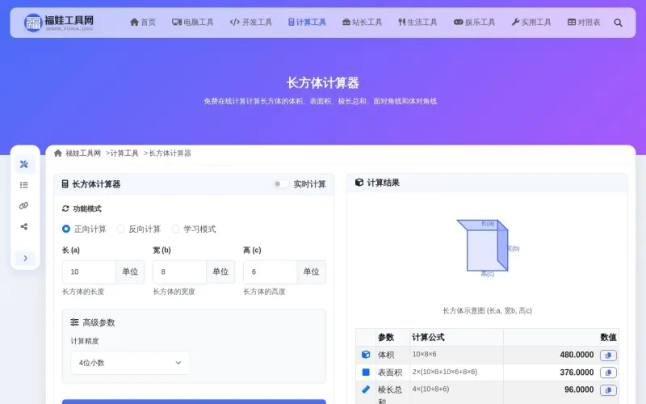Click the refresh icon beside 功能模式
The width and height of the screenshot is (646, 404).
click(x=65, y=208)
